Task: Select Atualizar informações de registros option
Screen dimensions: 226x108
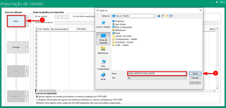Action: 37,100
